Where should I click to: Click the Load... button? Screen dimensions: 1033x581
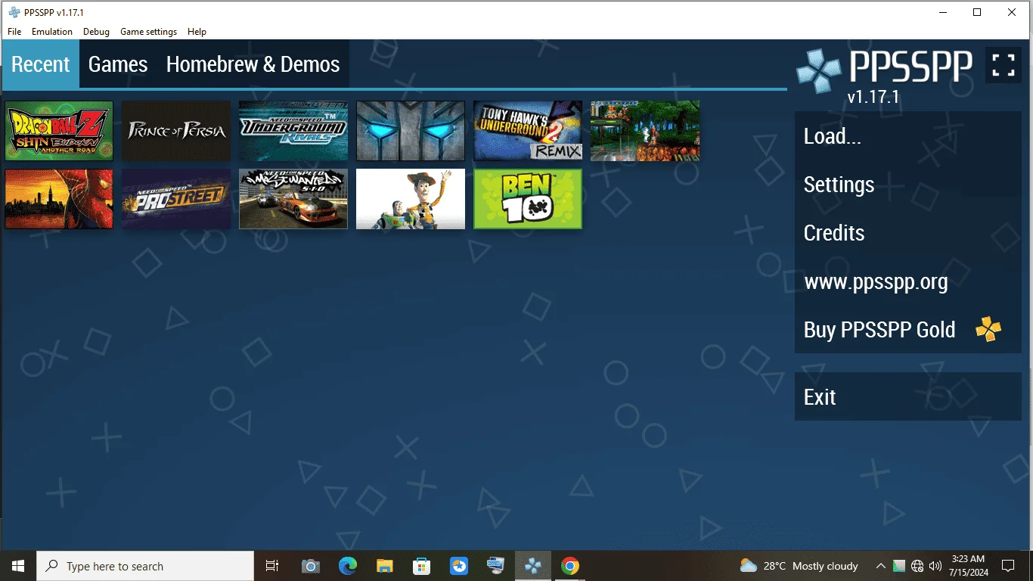click(907, 136)
